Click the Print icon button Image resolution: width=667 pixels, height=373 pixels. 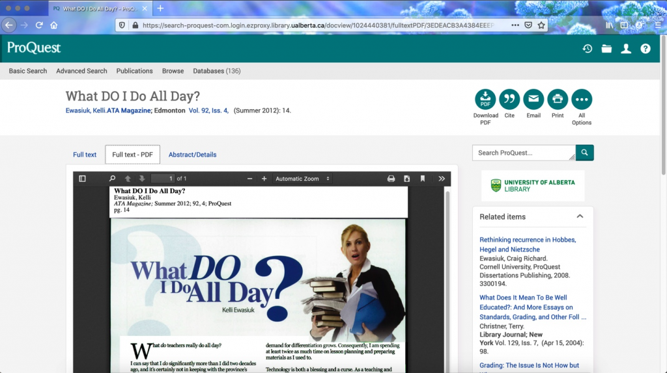tap(558, 99)
